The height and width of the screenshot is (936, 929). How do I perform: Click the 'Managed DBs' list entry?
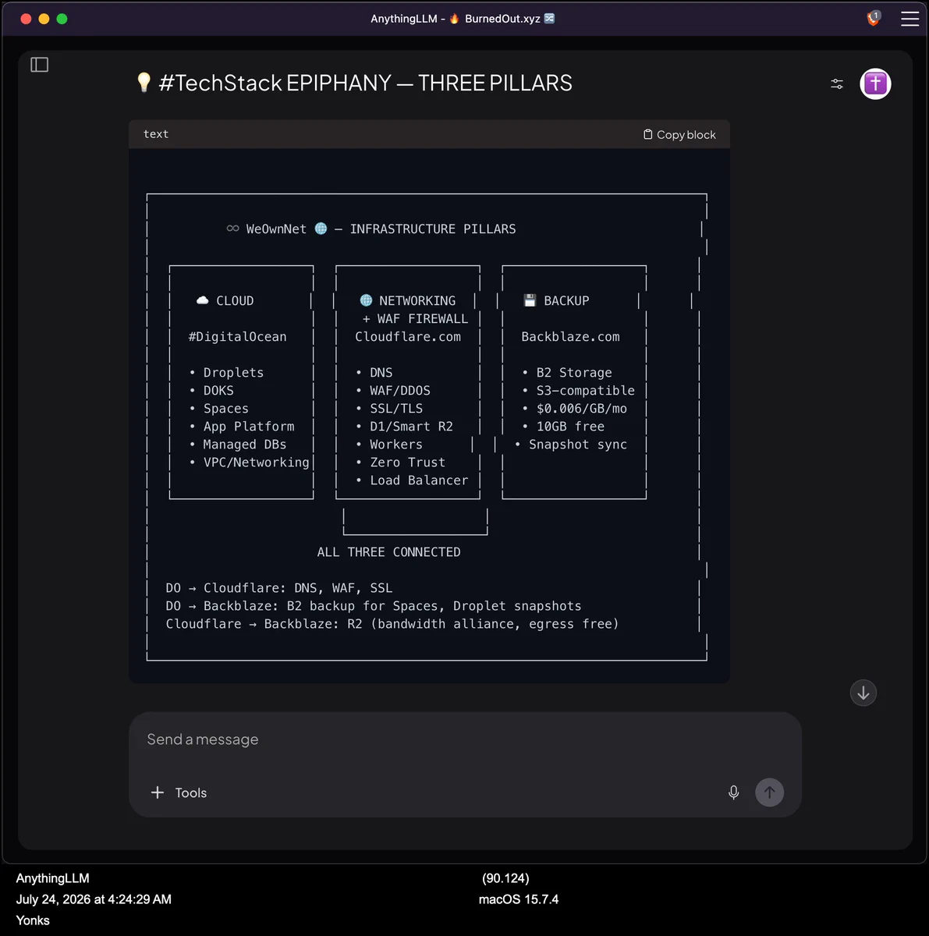[245, 445]
